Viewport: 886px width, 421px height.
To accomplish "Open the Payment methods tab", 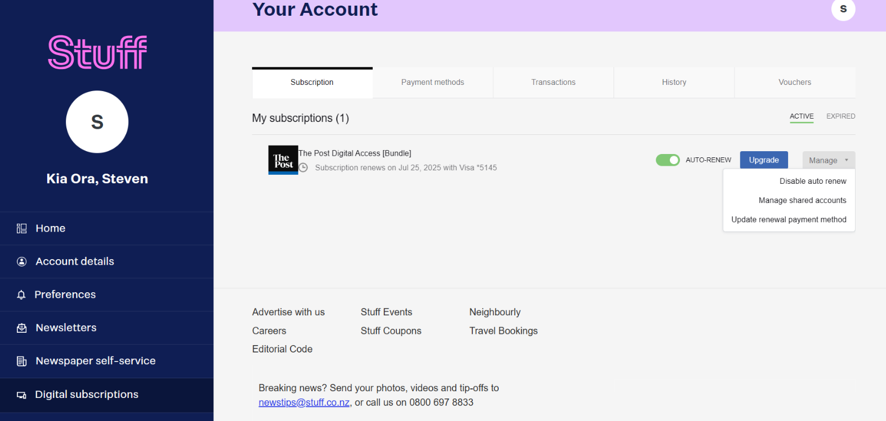I will pyautogui.click(x=433, y=83).
